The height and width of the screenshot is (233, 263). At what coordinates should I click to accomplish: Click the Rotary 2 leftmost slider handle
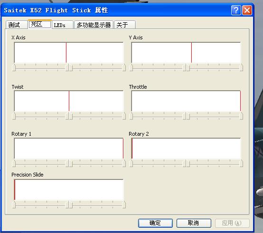tap(131, 163)
